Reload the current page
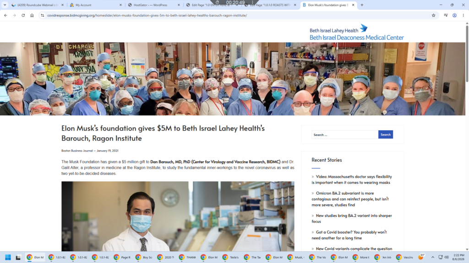The width and height of the screenshot is (469, 263). [23, 15]
